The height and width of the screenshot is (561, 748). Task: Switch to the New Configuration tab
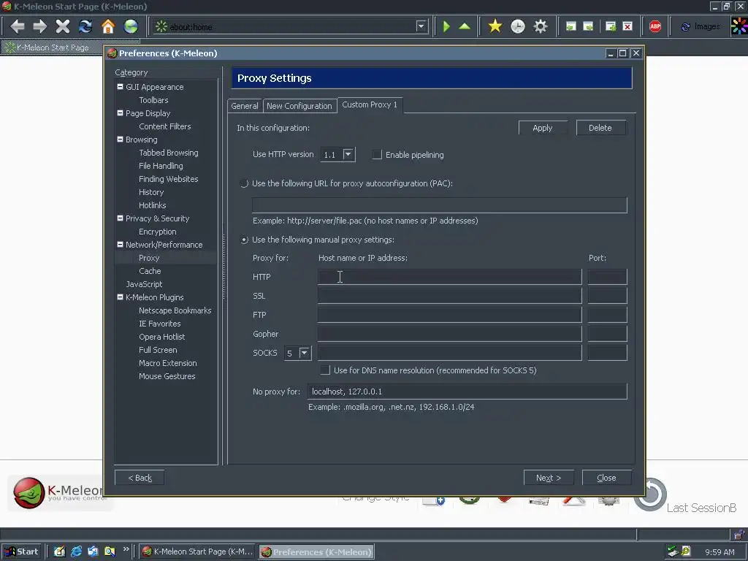[x=299, y=106]
